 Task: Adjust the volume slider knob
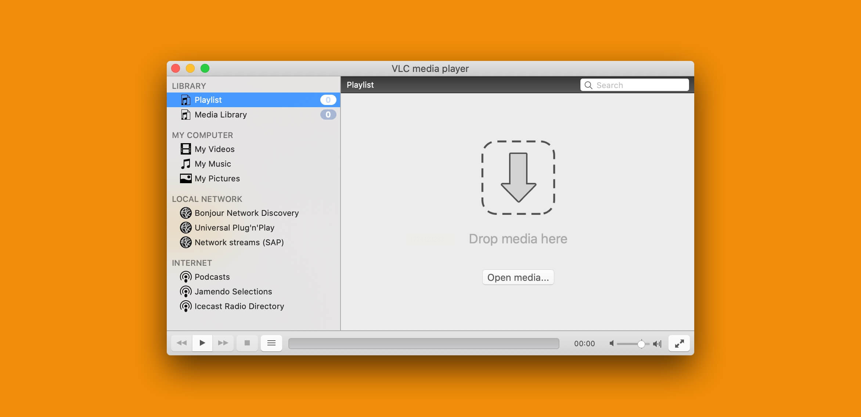(641, 344)
